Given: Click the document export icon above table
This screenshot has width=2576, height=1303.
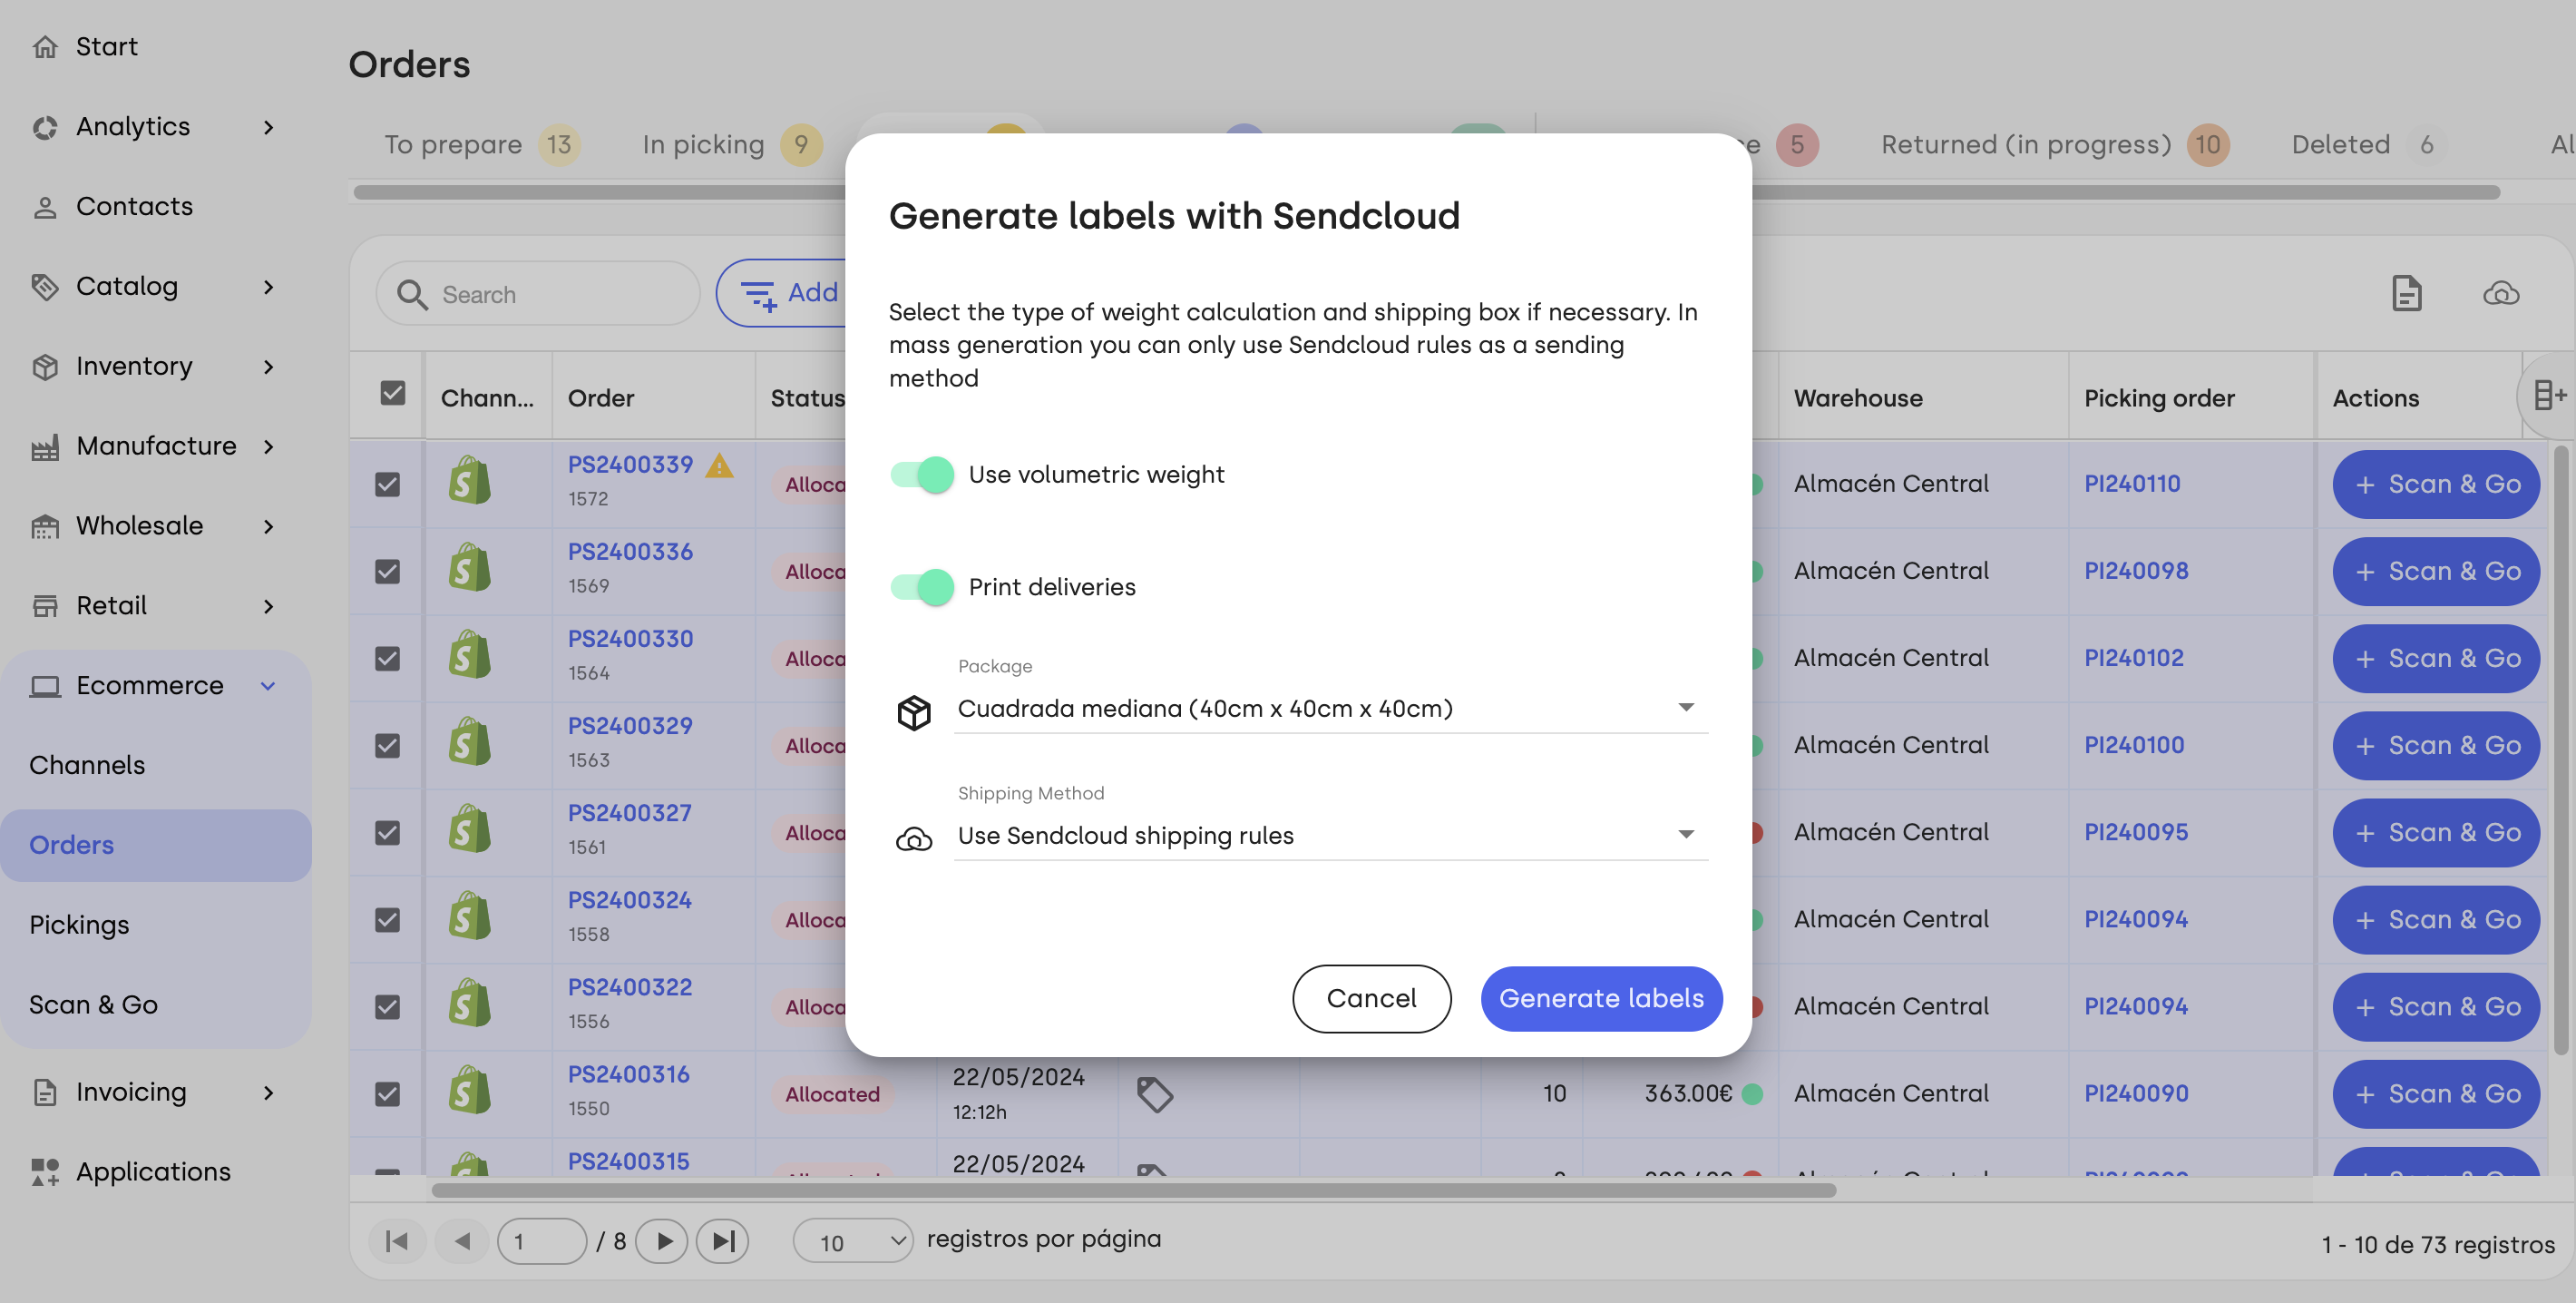Looking at the screenshot, I should [x=2406, y=293].
